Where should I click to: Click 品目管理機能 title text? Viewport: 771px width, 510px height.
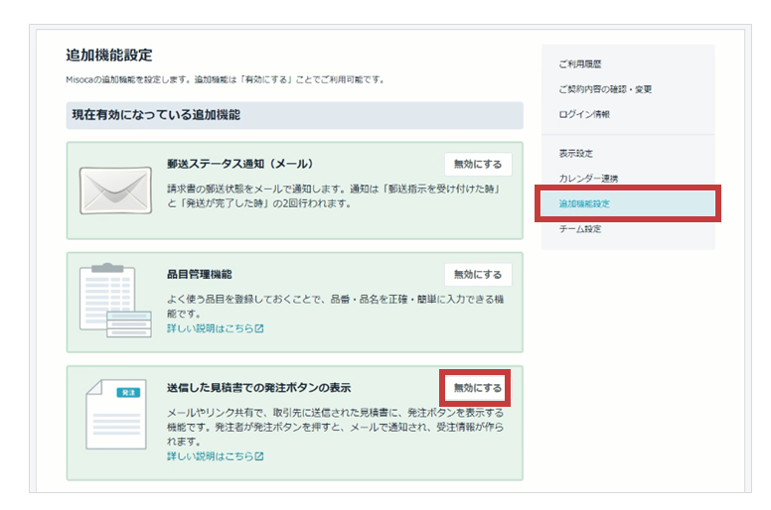coord(199,275)
